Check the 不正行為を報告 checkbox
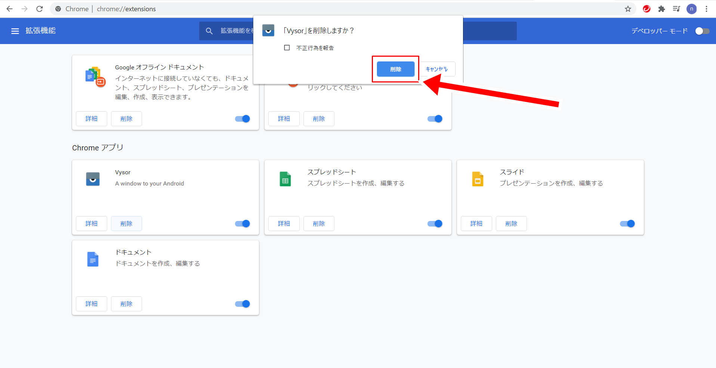 point(287,48)
